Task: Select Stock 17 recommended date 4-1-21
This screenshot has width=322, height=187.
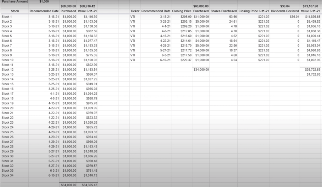Action: [x=54, y=93]
